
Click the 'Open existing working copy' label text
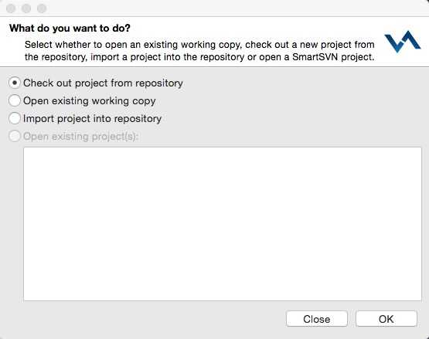pos(90,101)
